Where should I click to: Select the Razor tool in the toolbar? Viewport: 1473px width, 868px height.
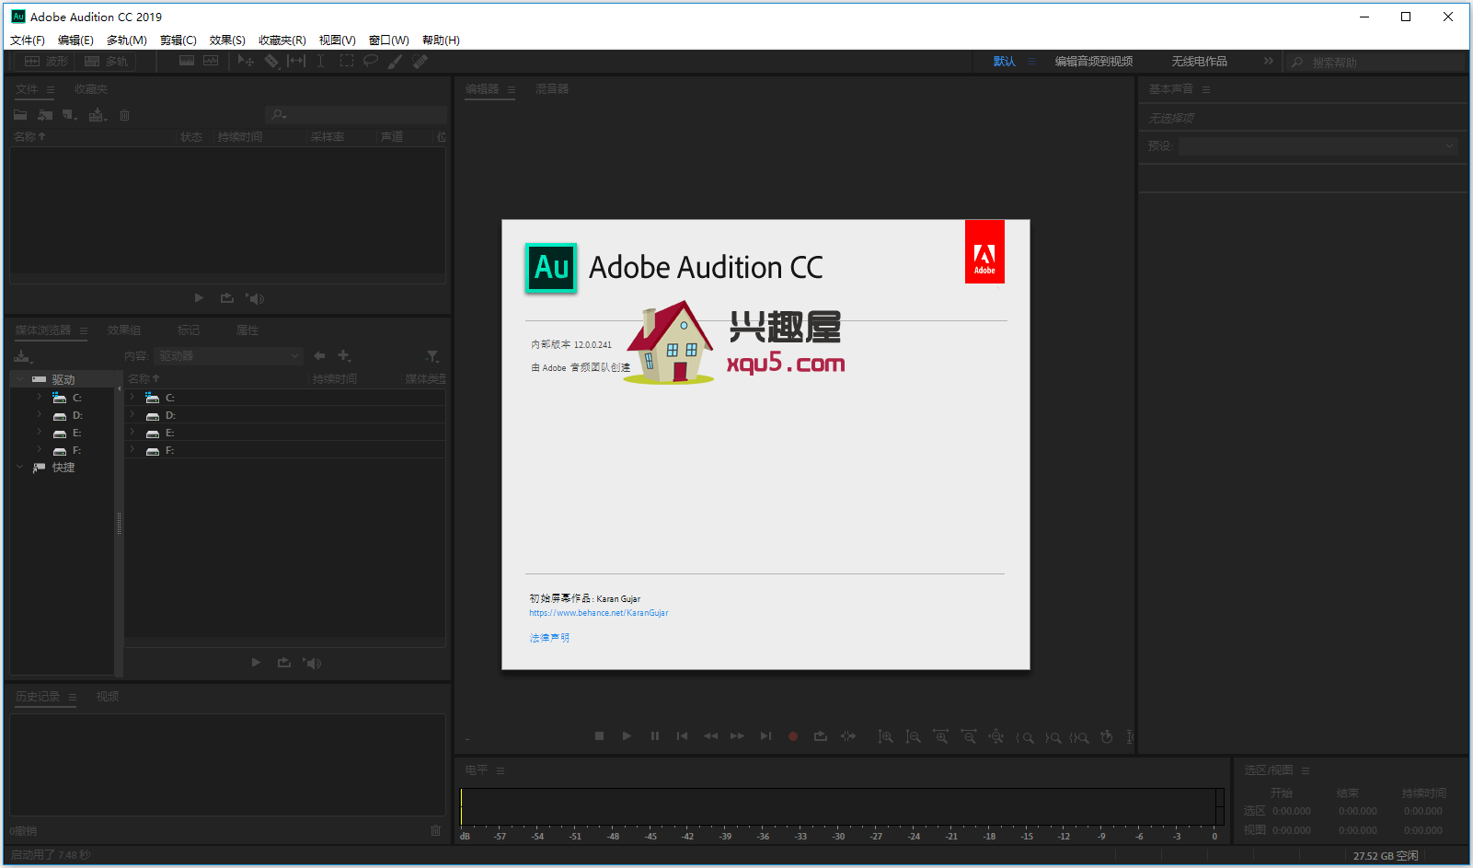(x=271, y=61)
